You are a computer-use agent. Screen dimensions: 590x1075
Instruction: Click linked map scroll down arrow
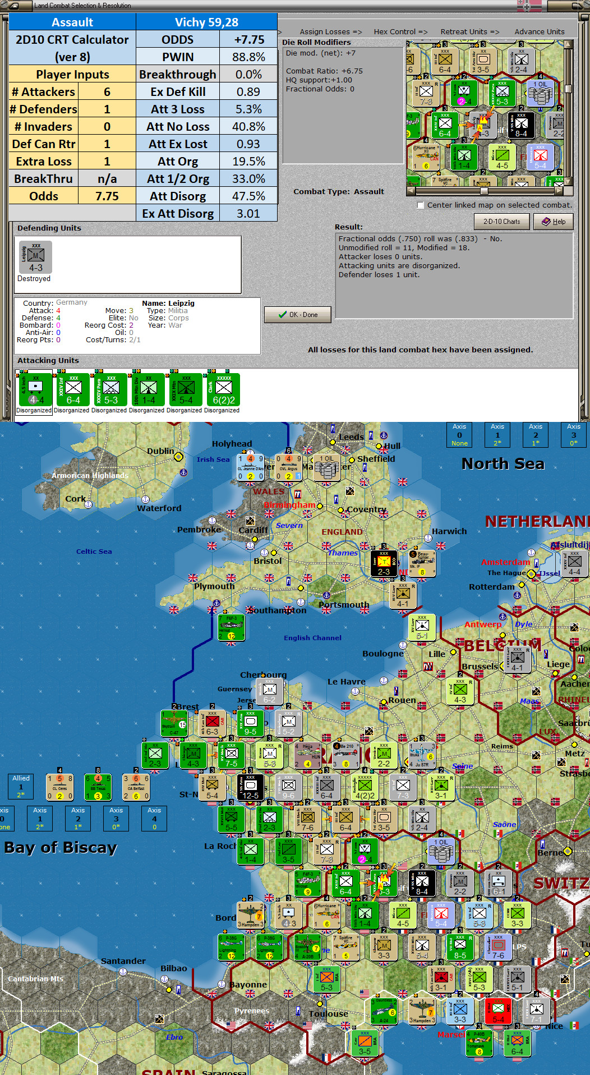[568, 181]
